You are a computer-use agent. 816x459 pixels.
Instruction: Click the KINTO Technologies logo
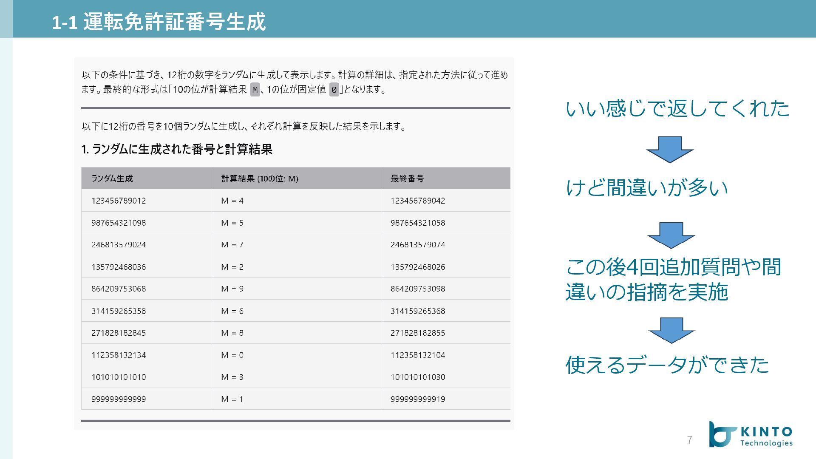[x=751, y=434]
